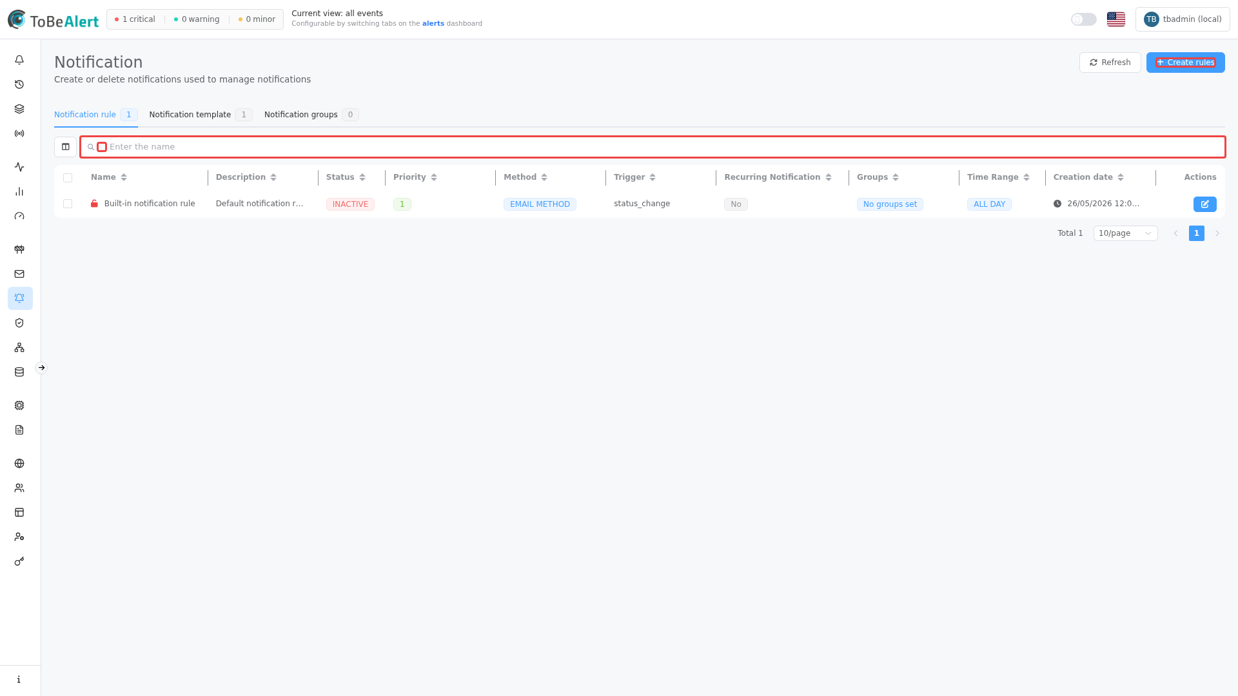This screenshot has width=1238, height=696.
Task: Click the US flag language selector
Action: (1116, 19)
